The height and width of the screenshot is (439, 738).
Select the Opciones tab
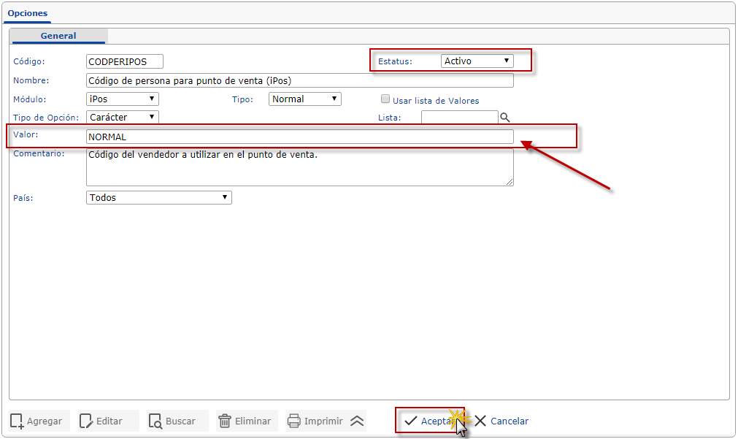27,13
